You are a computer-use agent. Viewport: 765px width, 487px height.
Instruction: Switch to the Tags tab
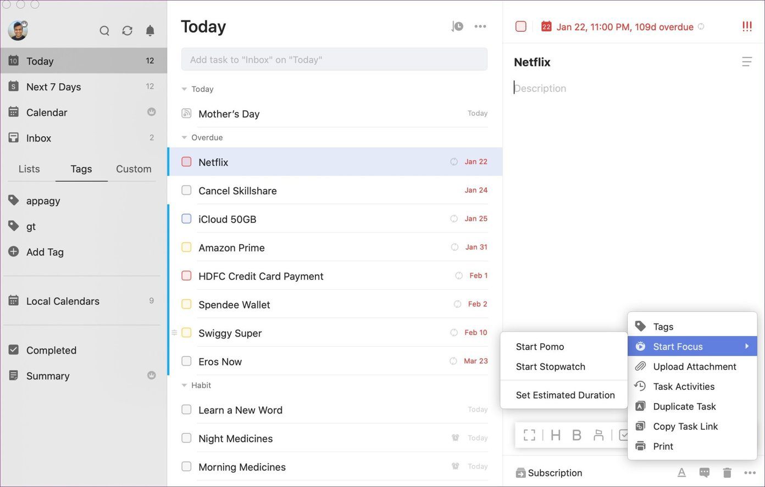point(81,169)
